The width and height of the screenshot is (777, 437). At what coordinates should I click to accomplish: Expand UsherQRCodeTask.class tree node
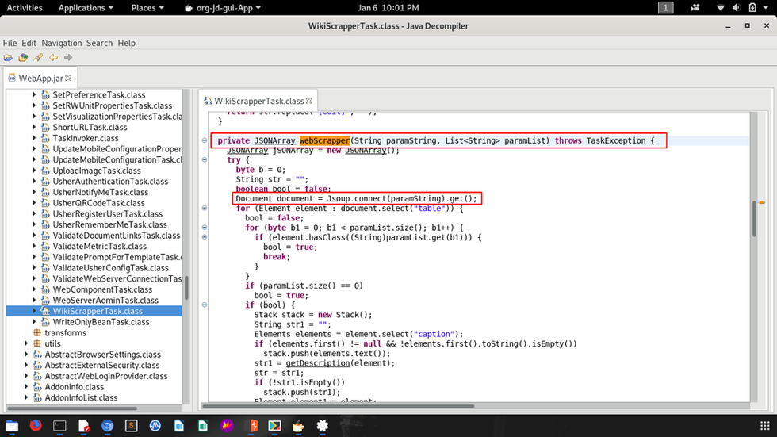tap(34, 203)
